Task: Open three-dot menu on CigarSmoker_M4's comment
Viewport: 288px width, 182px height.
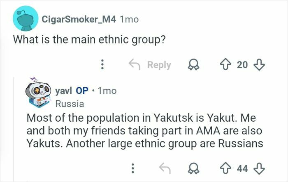Action: (x=103, y=65)
